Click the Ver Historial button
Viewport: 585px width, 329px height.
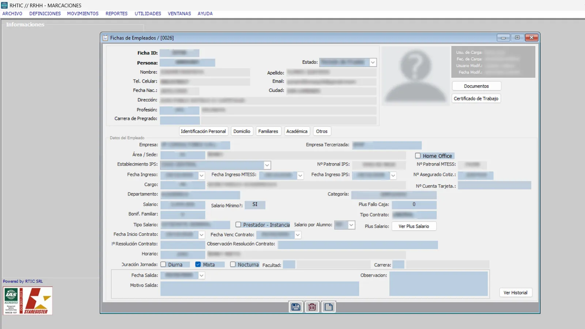(516, 293)
